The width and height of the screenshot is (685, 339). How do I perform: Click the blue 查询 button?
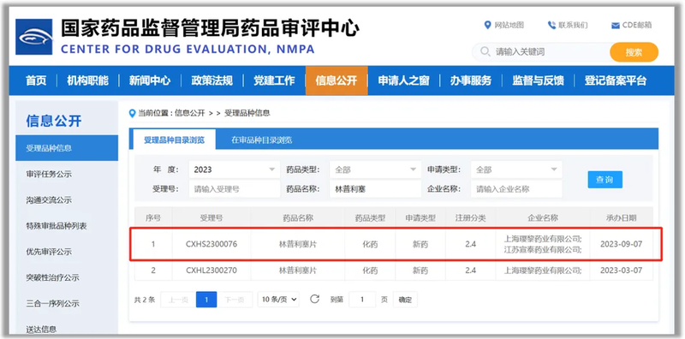[605, 180]
